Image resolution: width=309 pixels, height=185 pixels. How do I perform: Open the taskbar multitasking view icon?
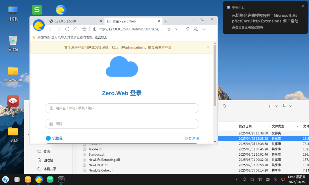pos(17,179)
